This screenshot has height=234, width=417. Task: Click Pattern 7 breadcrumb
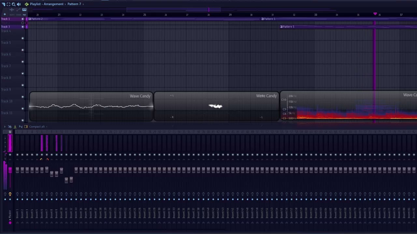[74, 4]
